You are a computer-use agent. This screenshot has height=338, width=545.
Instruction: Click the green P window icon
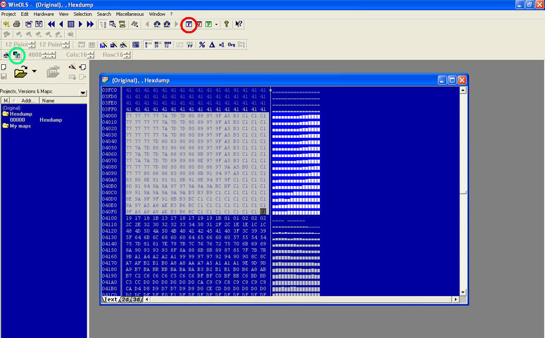[209, 24]
